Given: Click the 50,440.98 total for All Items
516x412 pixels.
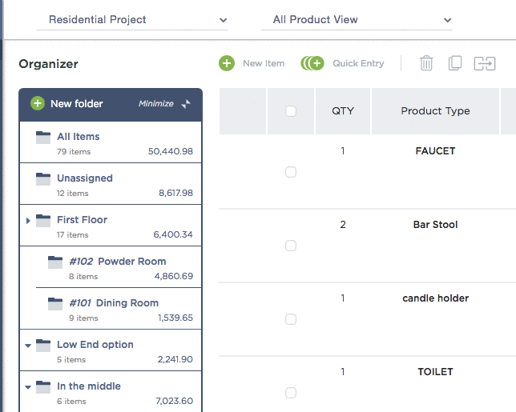Looking at the screenshot, I should 171,151.
